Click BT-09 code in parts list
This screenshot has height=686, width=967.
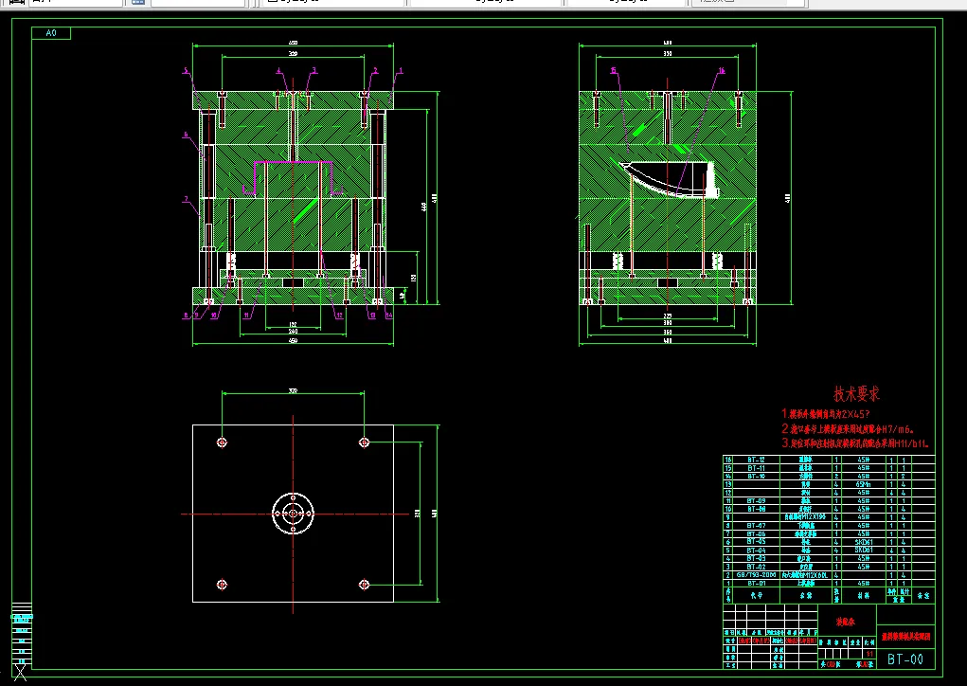756,501
